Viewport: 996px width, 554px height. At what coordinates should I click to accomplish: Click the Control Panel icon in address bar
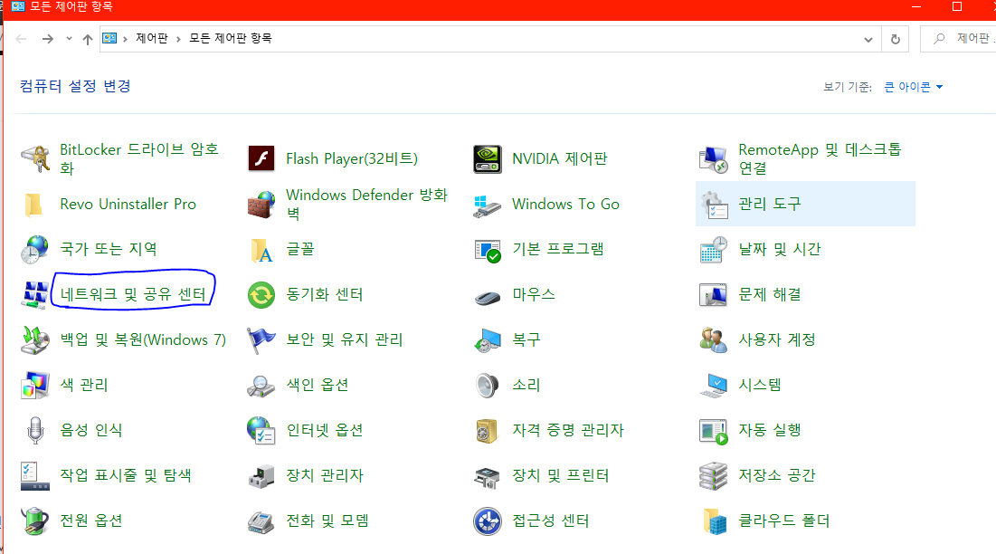(109, 38)
